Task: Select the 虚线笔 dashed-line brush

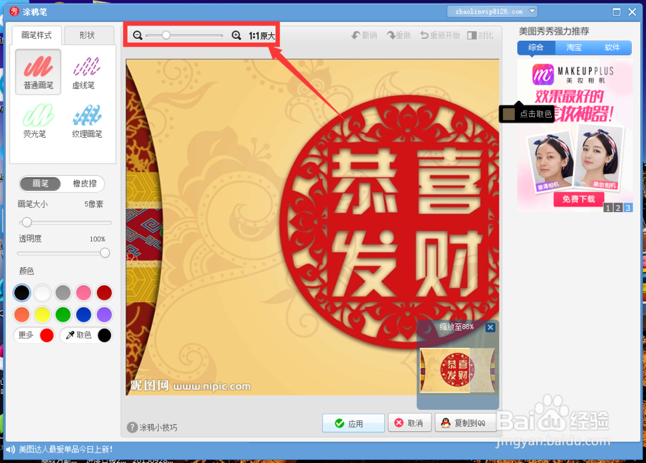Action: 85,71
